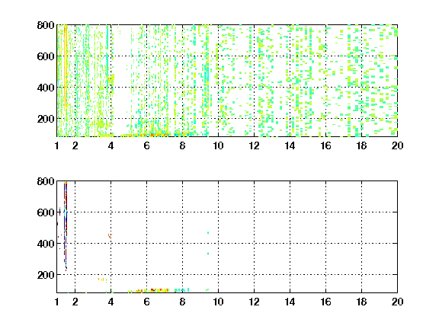The image size is (439, 329).
Task: Pick x-axis tick label 20 of the lower plot
Action: pyautogui.click(x=397, y=302)
